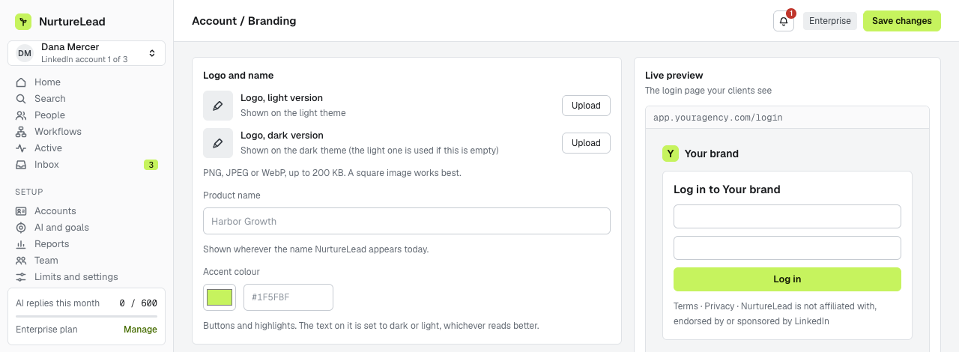Click the Inbox unread count badge 3

151,165
